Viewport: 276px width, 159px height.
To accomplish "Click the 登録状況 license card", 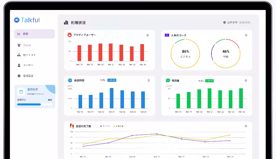I will (35, 91).
